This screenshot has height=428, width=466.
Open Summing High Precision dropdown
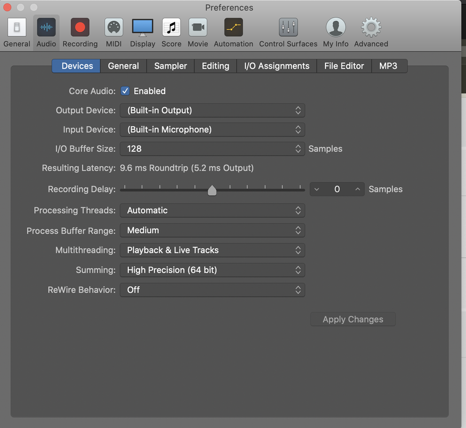click(x=212, y=270)
